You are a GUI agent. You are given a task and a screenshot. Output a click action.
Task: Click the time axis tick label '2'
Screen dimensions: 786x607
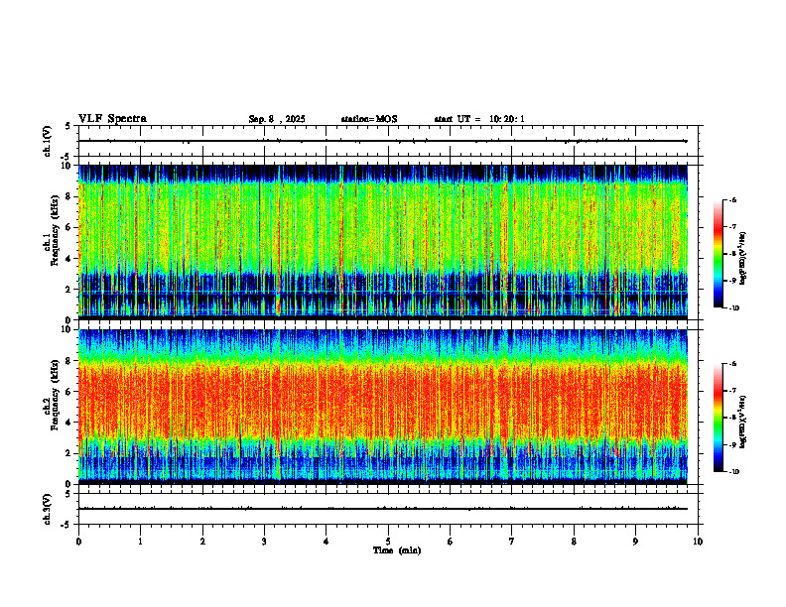(202, 542)
